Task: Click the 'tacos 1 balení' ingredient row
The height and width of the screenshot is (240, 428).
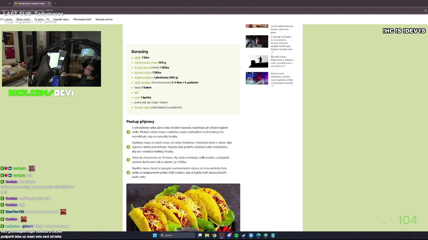Action: tap(143, 88)
